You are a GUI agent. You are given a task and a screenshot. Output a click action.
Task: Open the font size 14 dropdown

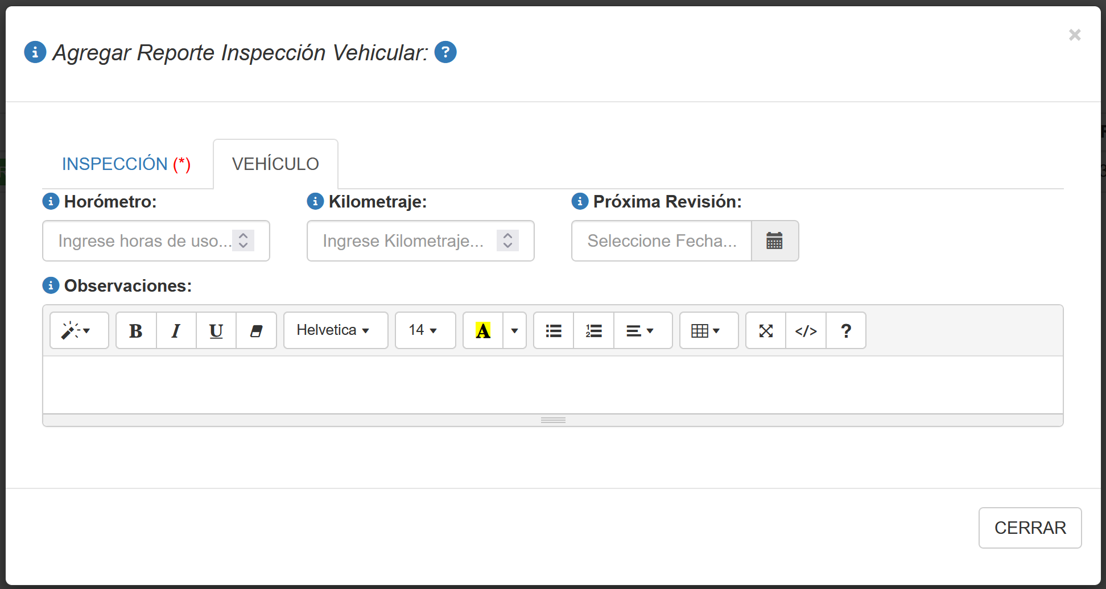pos(425,330)
